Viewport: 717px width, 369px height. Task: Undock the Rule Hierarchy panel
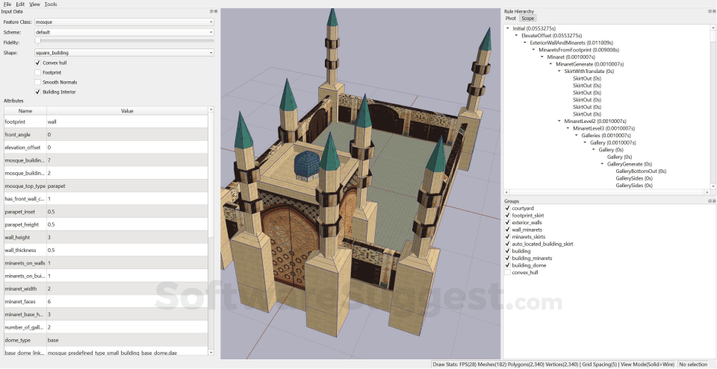point(708,12)
